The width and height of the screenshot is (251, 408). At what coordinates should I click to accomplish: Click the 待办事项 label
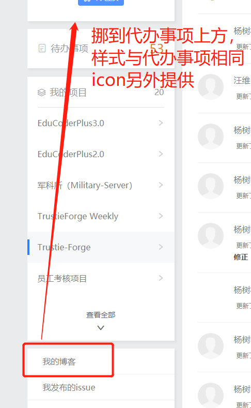click(69, 49)
